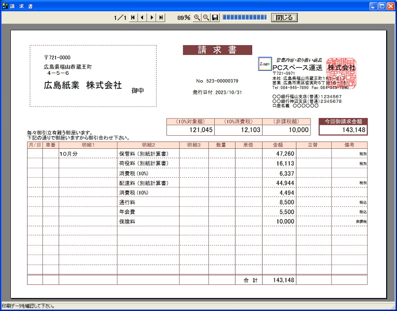Click status bar text 印刷データを確認して下さい。
Viewport: 397px width, 311px height.
pos(28,306)
